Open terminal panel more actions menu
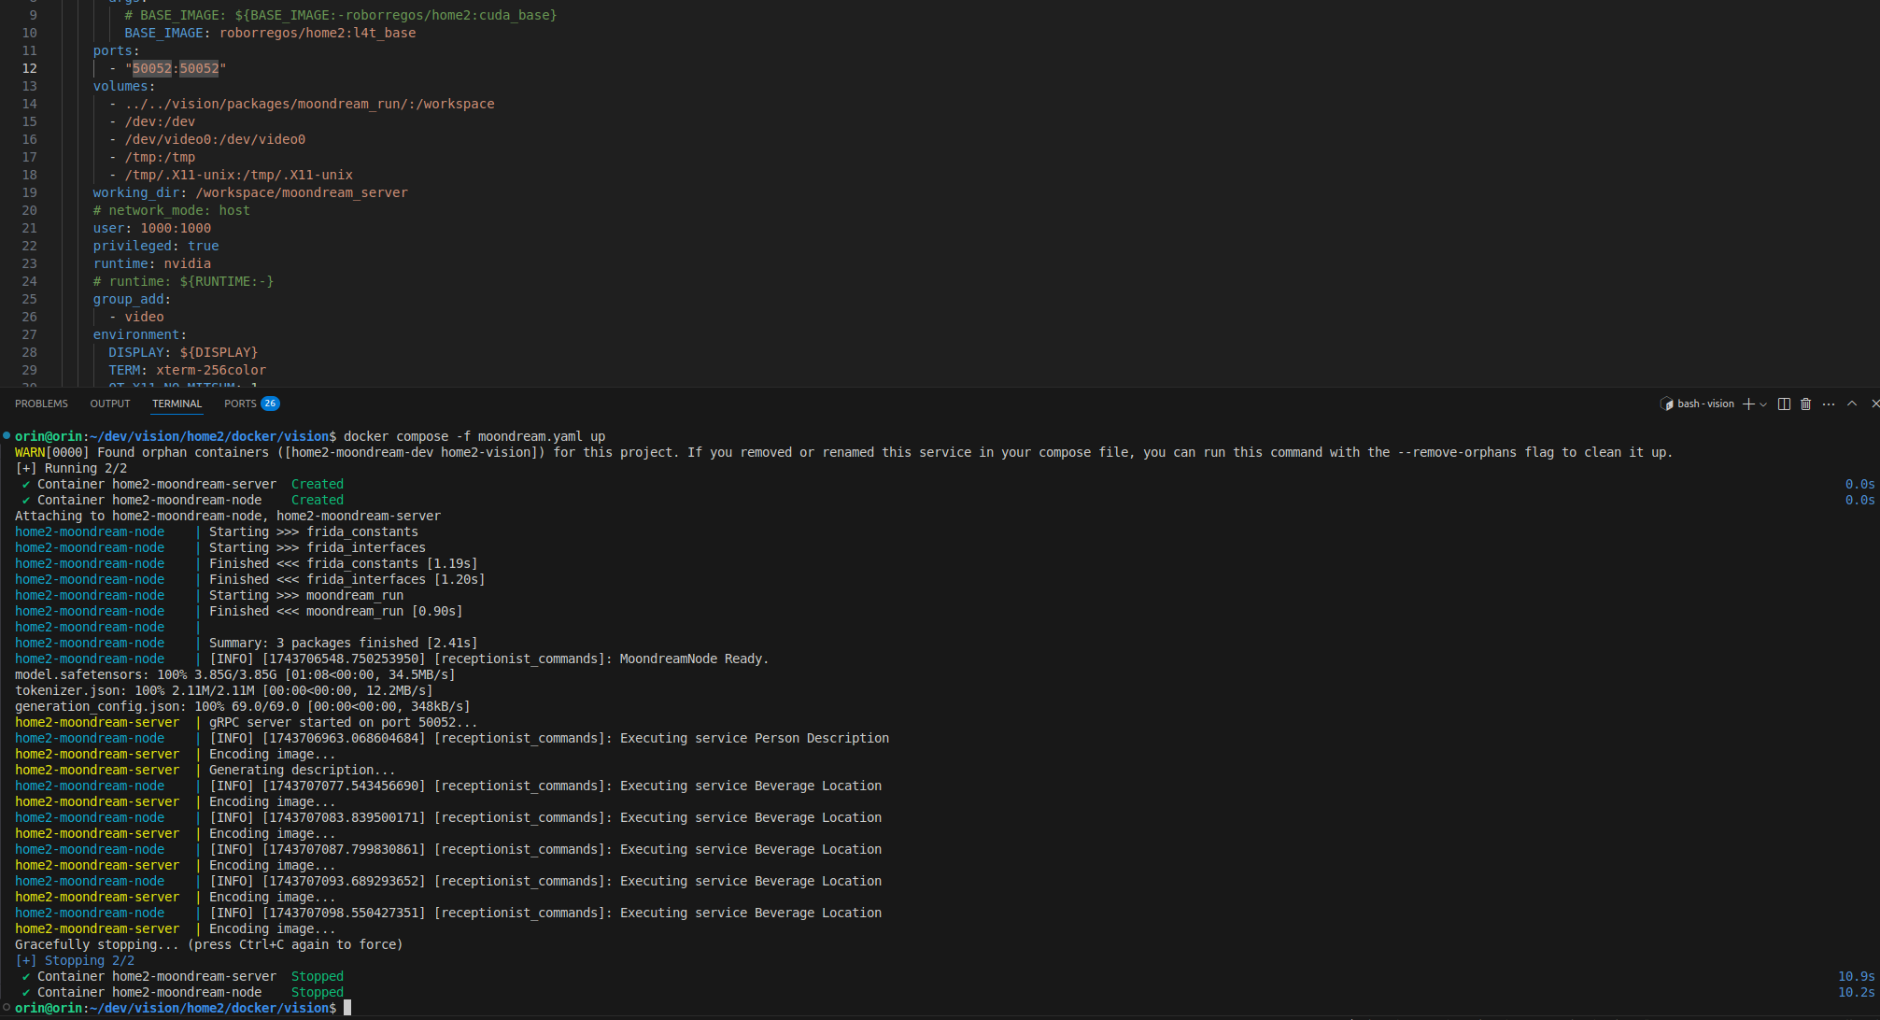The height and width of the screenshot is (1020, 1880). (1829, 404)
